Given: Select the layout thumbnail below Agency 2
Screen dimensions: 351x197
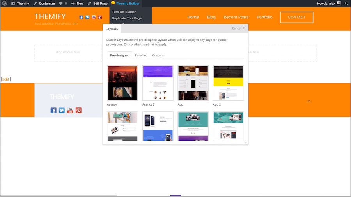Looking at the screenshot, I should [x=158, y=126].
